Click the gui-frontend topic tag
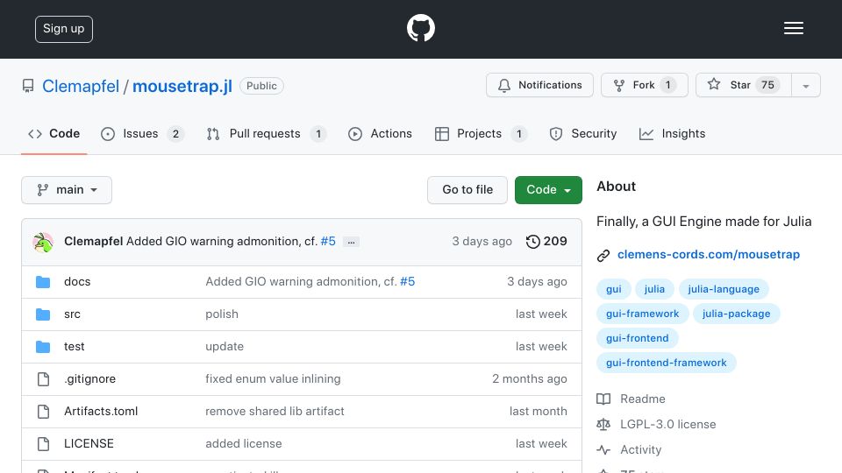 point(638,338)
